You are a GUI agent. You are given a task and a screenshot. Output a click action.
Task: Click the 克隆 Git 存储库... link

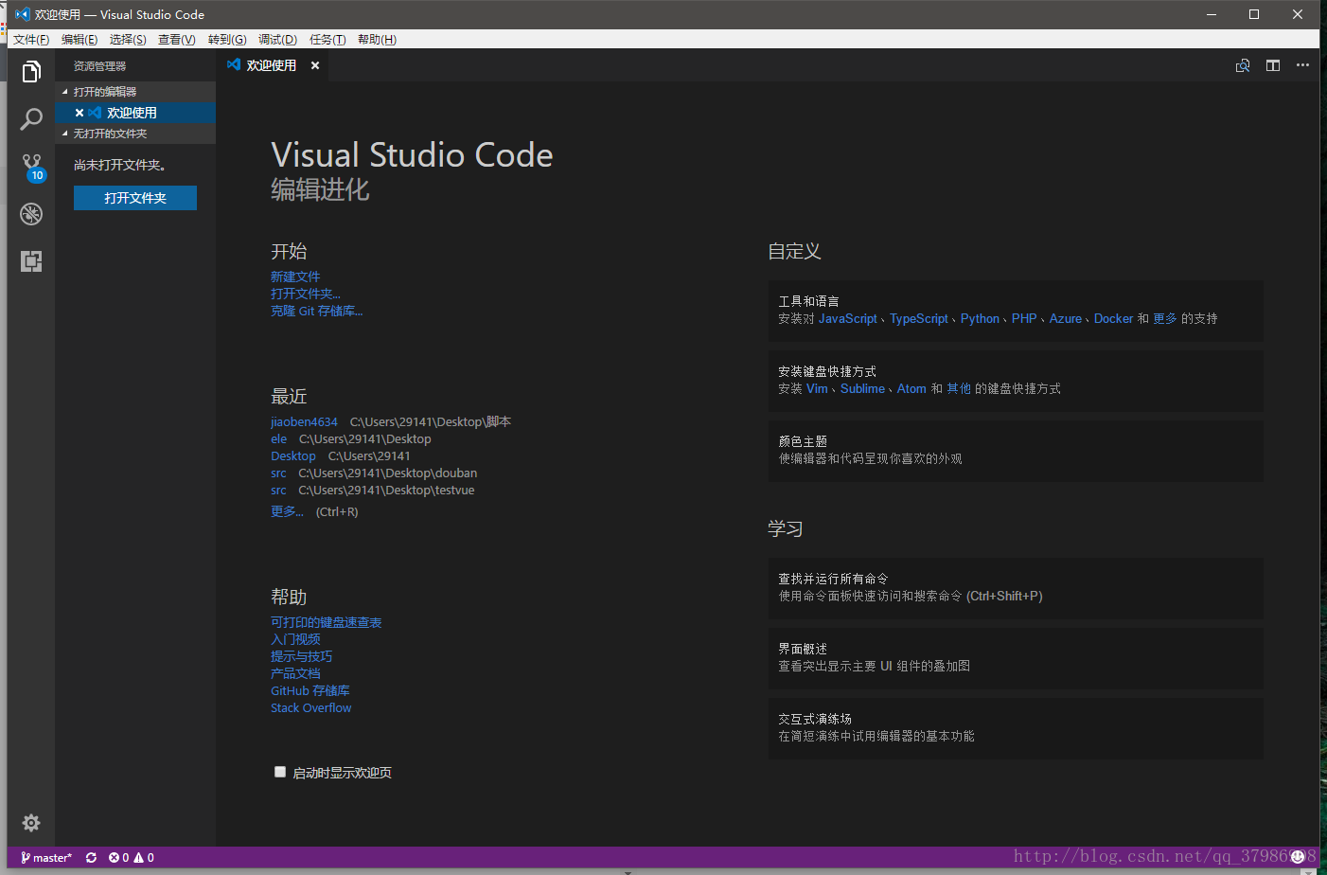click(x=317, y=311)
